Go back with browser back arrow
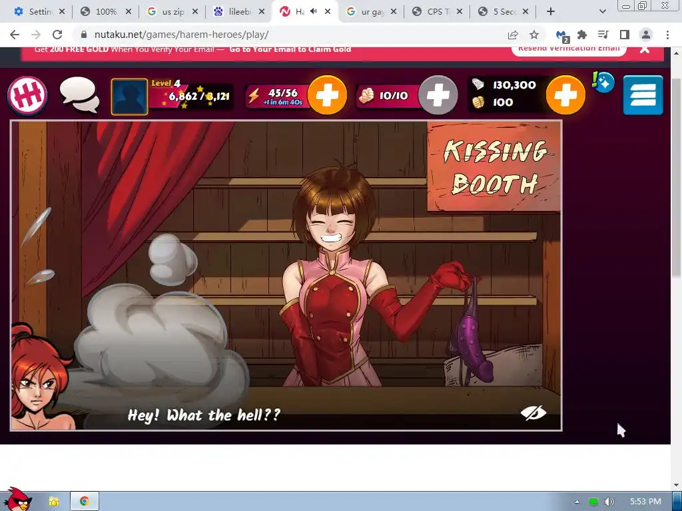This screenshot has width=682, height=511. click(x=15, y=35)
